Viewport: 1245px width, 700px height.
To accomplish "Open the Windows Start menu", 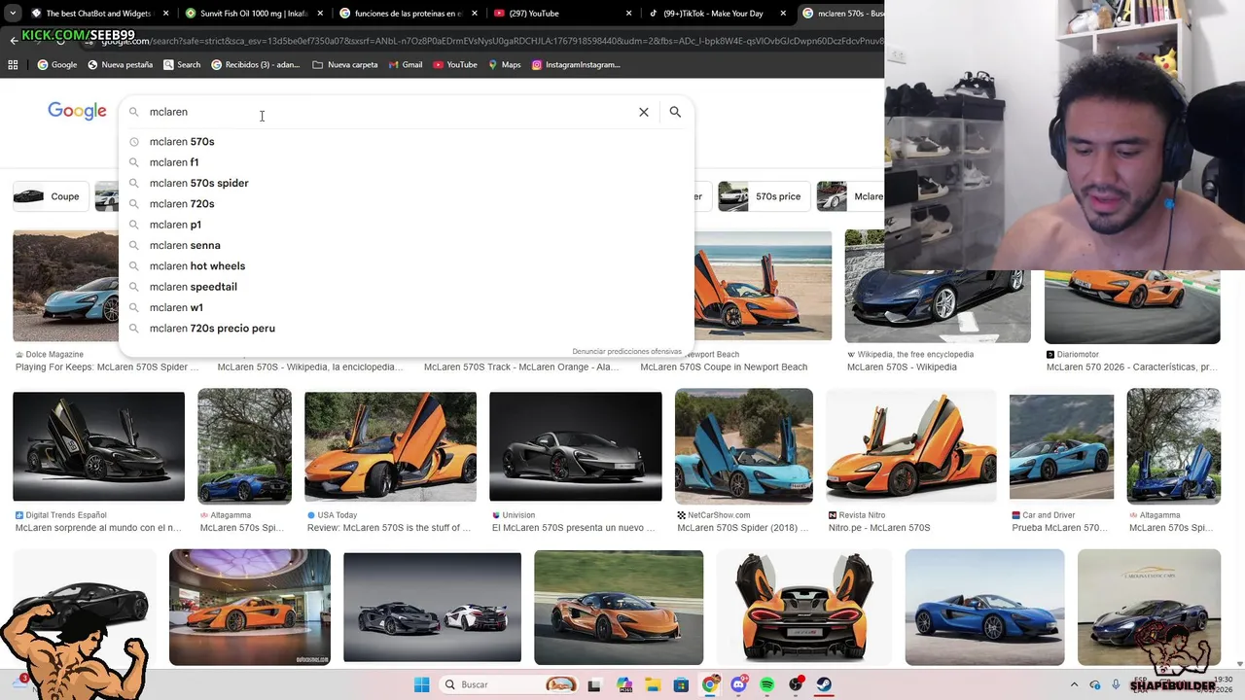I will 421,684.
